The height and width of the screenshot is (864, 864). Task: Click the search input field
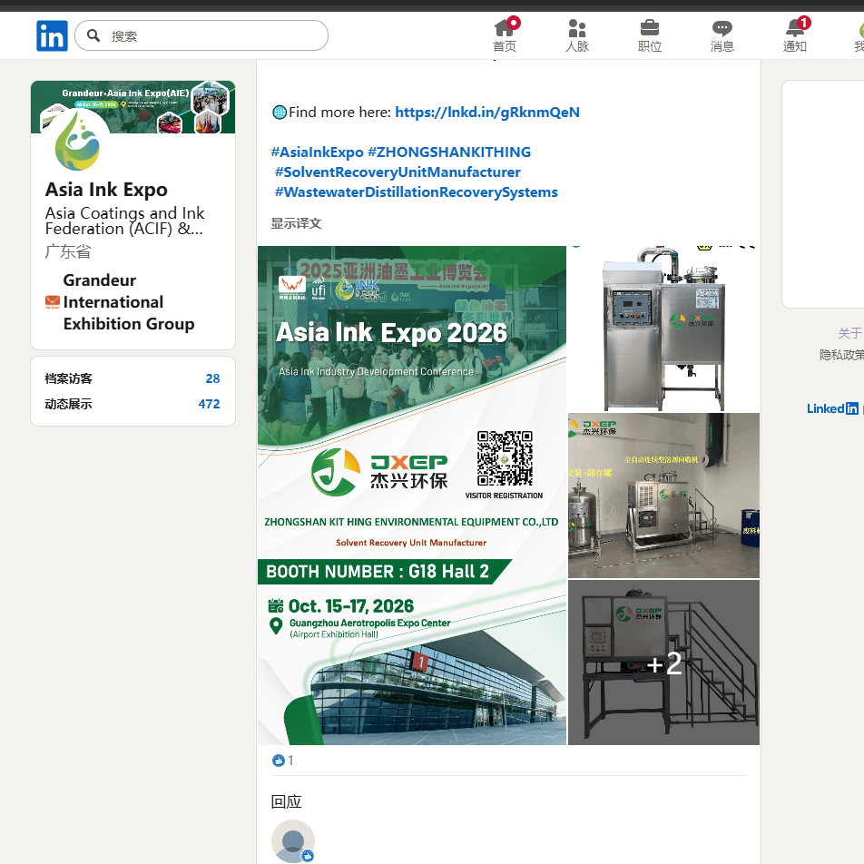pyautogui.click(x=213, y=36)
